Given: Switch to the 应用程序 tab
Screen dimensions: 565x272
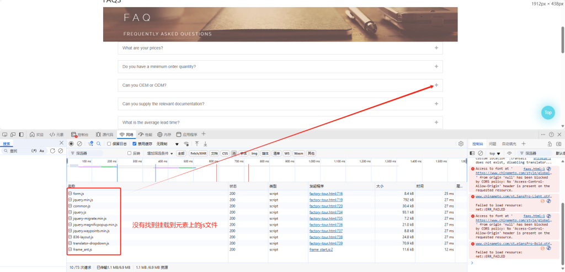Looking at the screenshot, I should pos(186,135).
